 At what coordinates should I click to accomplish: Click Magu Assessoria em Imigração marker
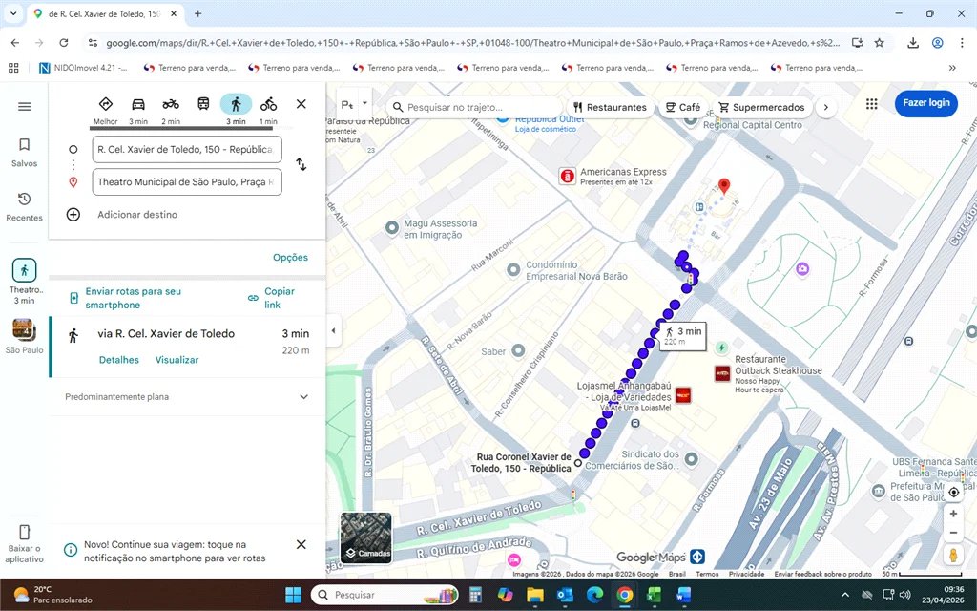[392, 227]
